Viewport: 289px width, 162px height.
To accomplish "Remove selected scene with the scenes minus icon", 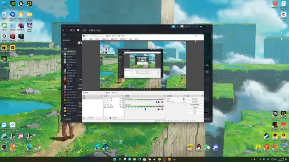I will pos(86,118).
